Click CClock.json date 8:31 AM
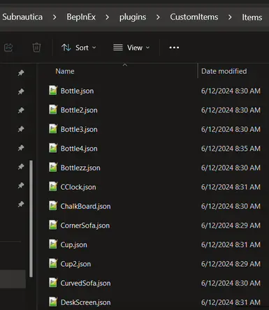The image size is (269, 310). [231, 187]
